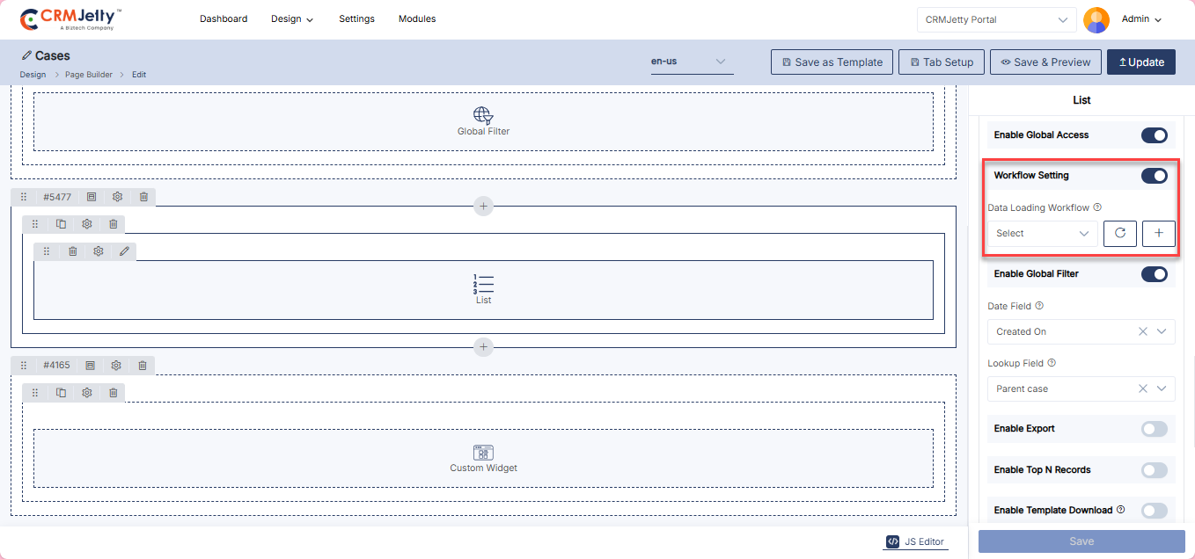1195x559 pixels.
Task: Open the en-us language dropdown
Action: click(692, 62)
